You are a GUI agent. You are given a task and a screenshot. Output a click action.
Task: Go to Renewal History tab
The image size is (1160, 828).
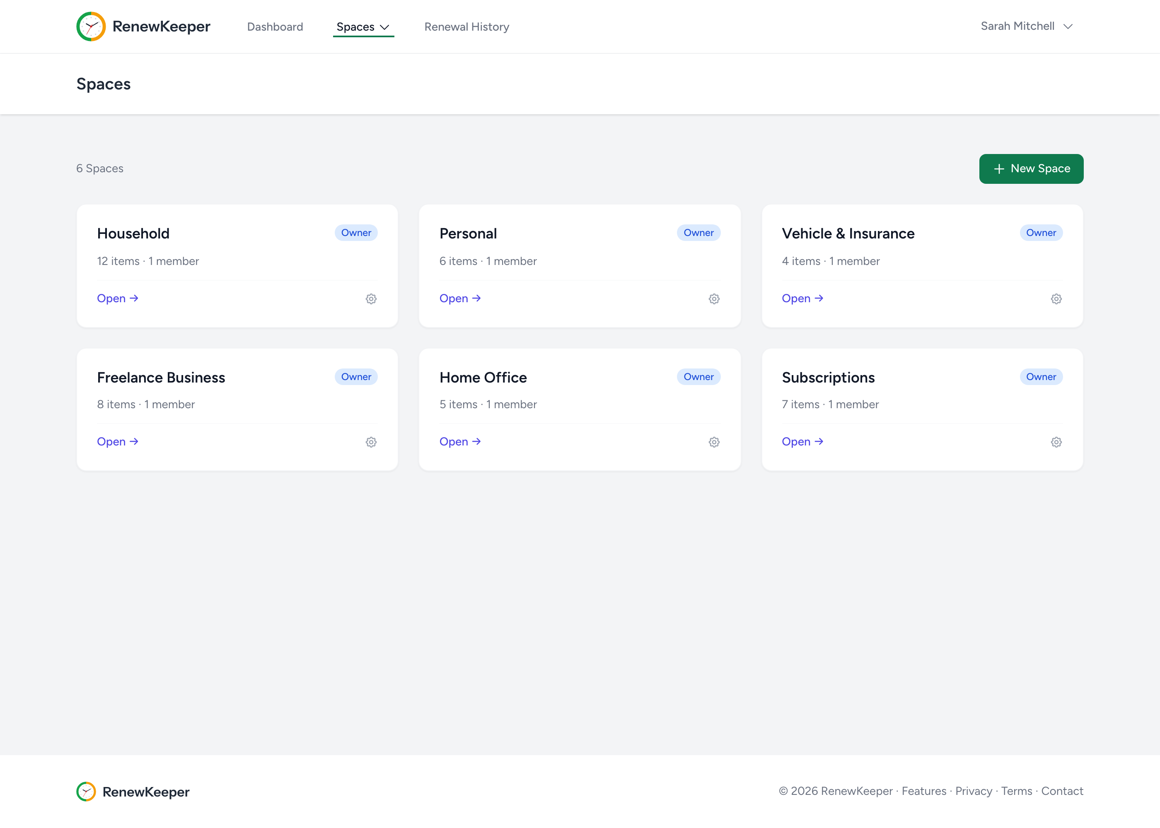[x=467, y=27]
